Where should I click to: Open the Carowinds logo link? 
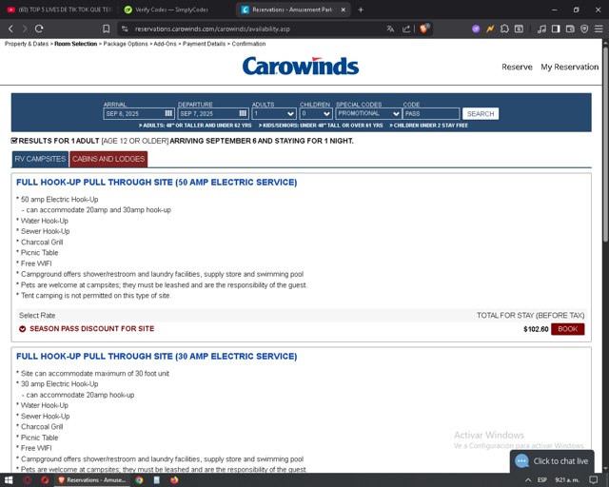(301, 66)
